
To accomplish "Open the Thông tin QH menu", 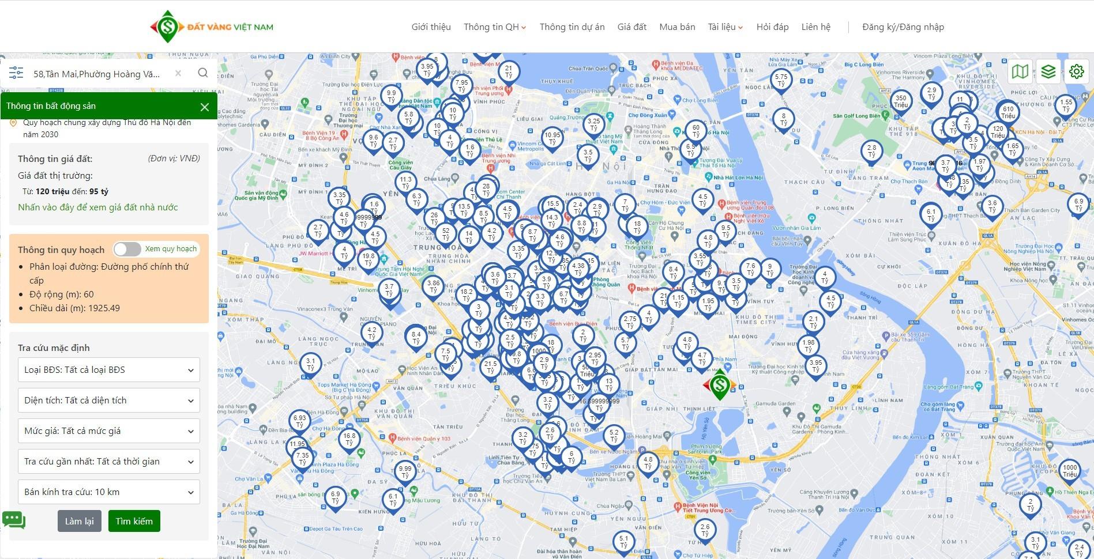I will (494, 27).
